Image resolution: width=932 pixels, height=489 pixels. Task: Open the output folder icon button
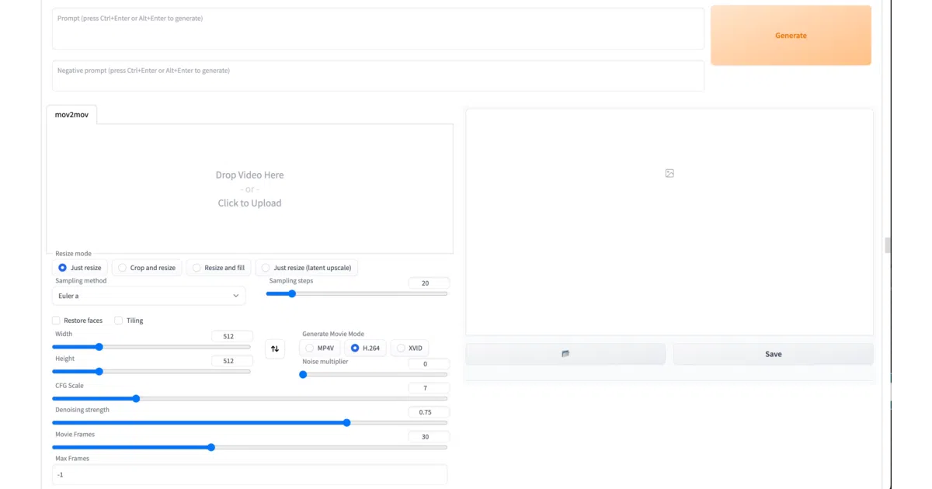tap(565, 354)
